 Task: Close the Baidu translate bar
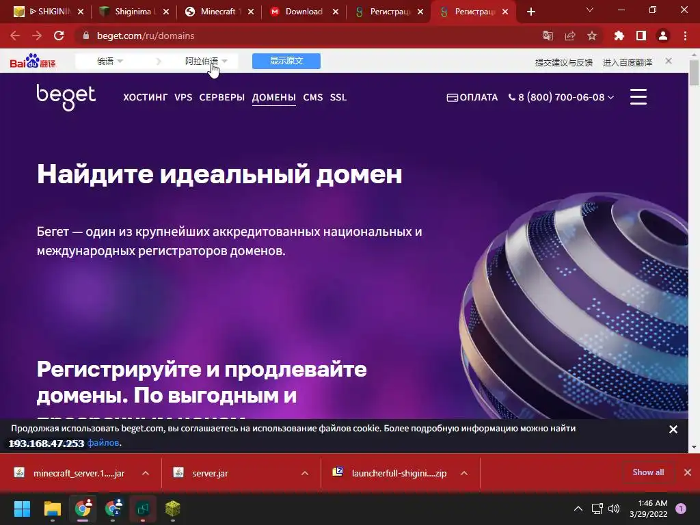669,61
